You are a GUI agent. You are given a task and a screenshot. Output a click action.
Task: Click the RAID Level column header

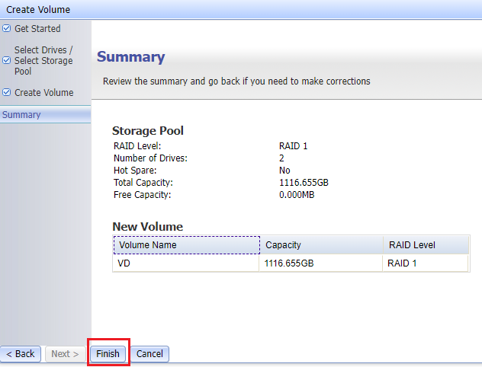[x=424, y=245]
